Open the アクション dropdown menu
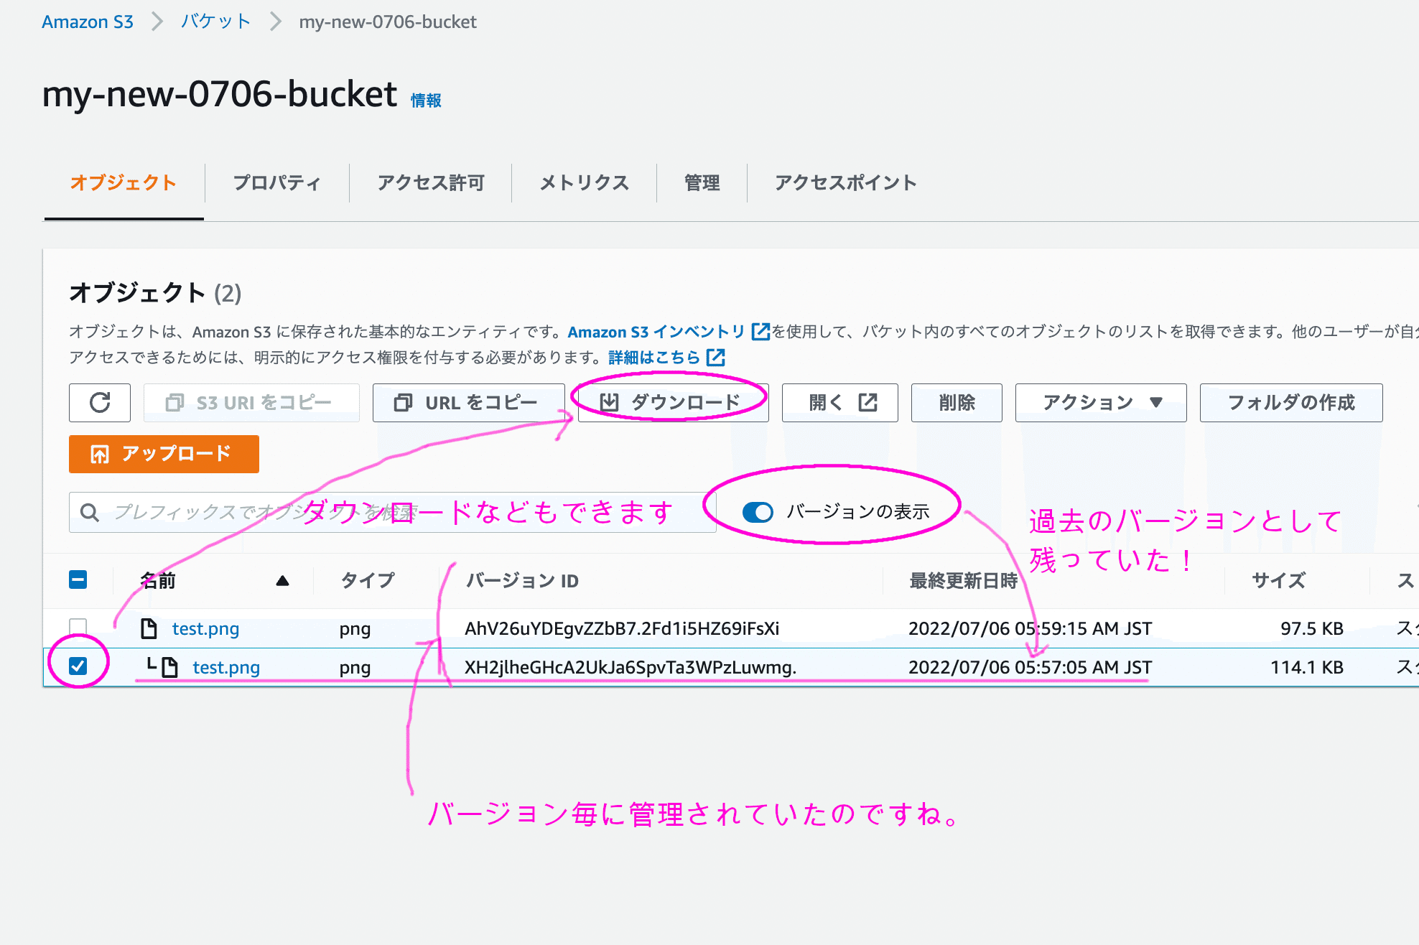This screenshot has height=945, width=1419. click(x=1101, y=403)
